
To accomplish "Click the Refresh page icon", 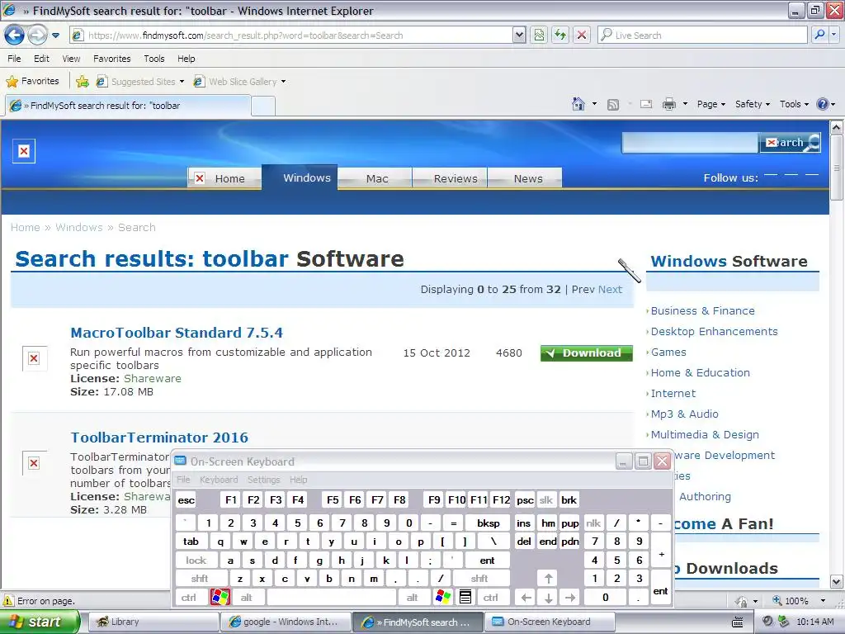I will [560, 35].
